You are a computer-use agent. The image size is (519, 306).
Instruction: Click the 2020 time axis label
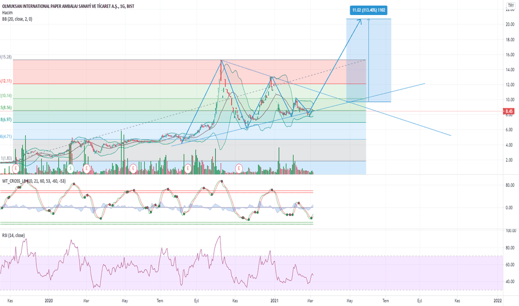pos(48,300)
